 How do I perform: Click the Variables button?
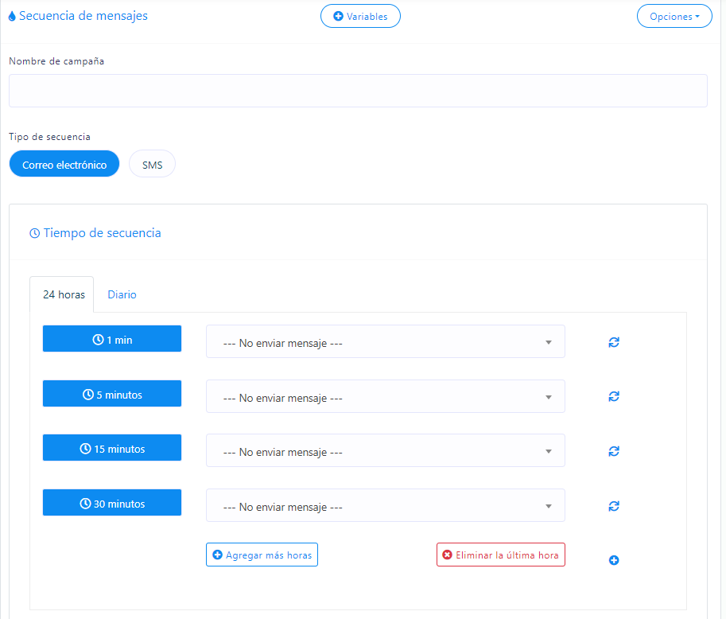click(360, 16)
